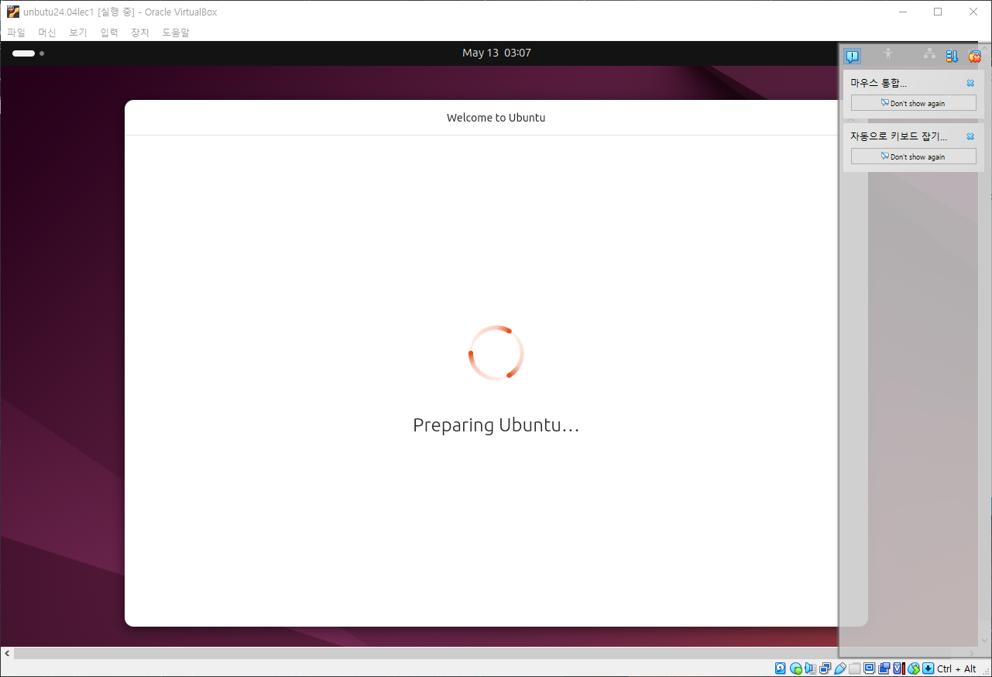
Task: Click the Ctrl + Alt host key label
Action: tap(956, 668)
